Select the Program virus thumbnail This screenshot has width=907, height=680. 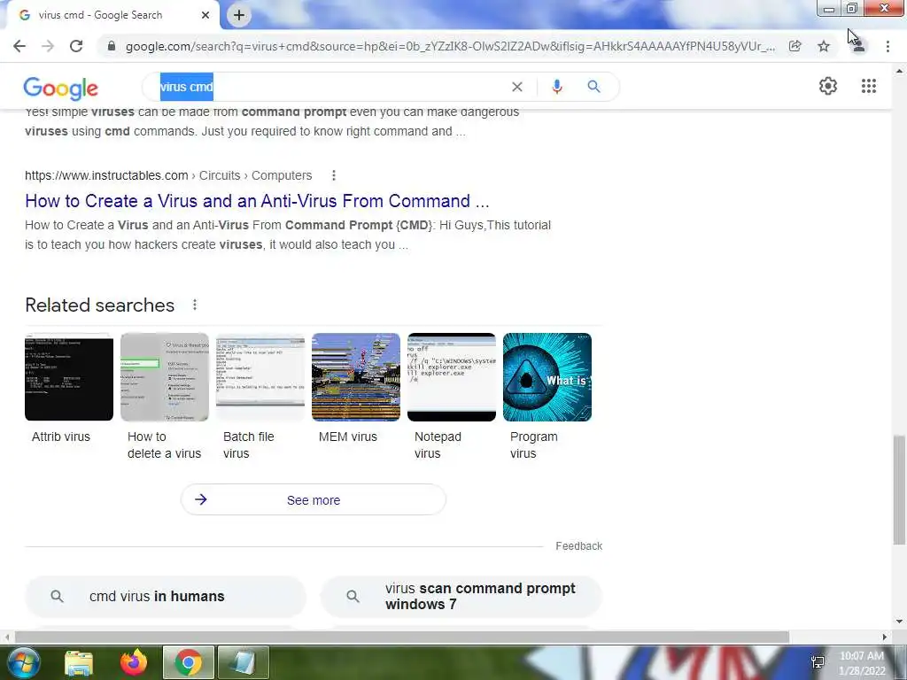coord(547,377)
